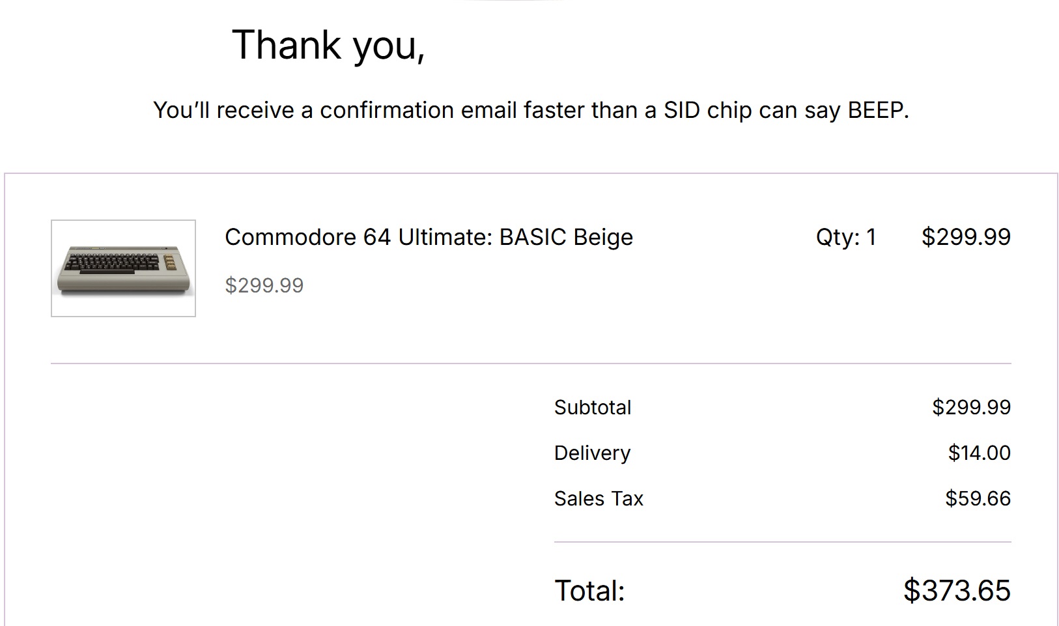The height and width of the screenshot is (626, 1059).
Task: Click the "Sales Tax" label
Action: [598, 498]
